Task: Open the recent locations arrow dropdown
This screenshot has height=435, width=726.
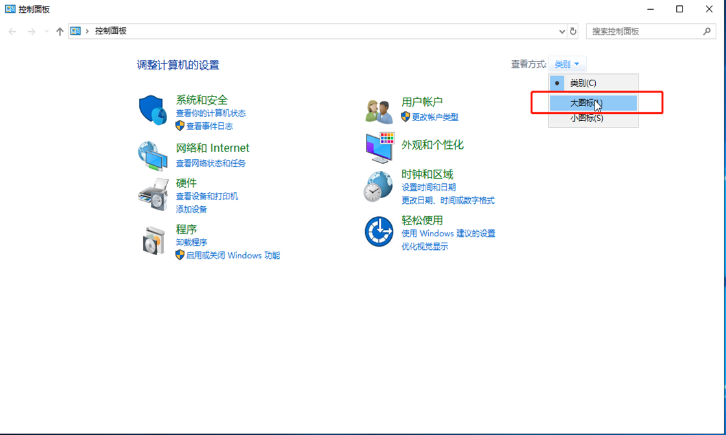Action: [x=47, y=31]
